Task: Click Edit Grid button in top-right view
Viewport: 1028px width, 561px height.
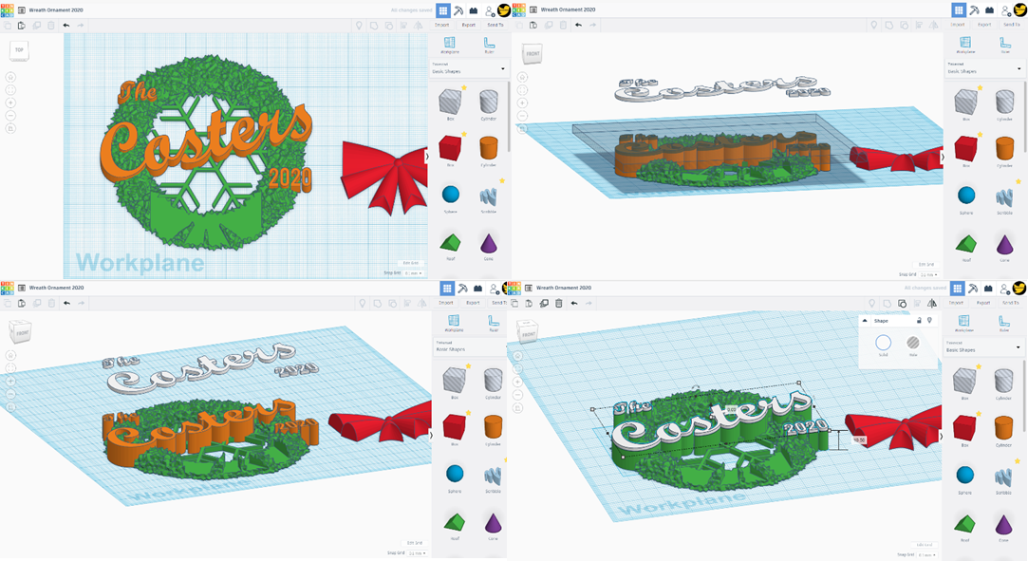Action: coord(926,265)
